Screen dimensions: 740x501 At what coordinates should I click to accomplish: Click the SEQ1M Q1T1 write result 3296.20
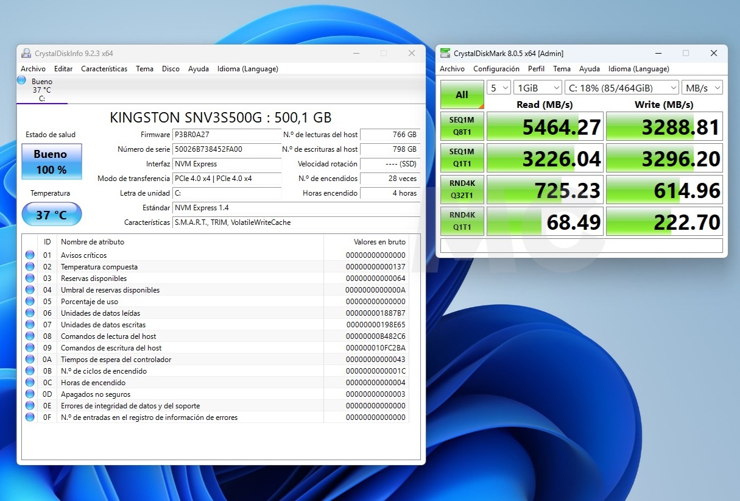(664, 158)
